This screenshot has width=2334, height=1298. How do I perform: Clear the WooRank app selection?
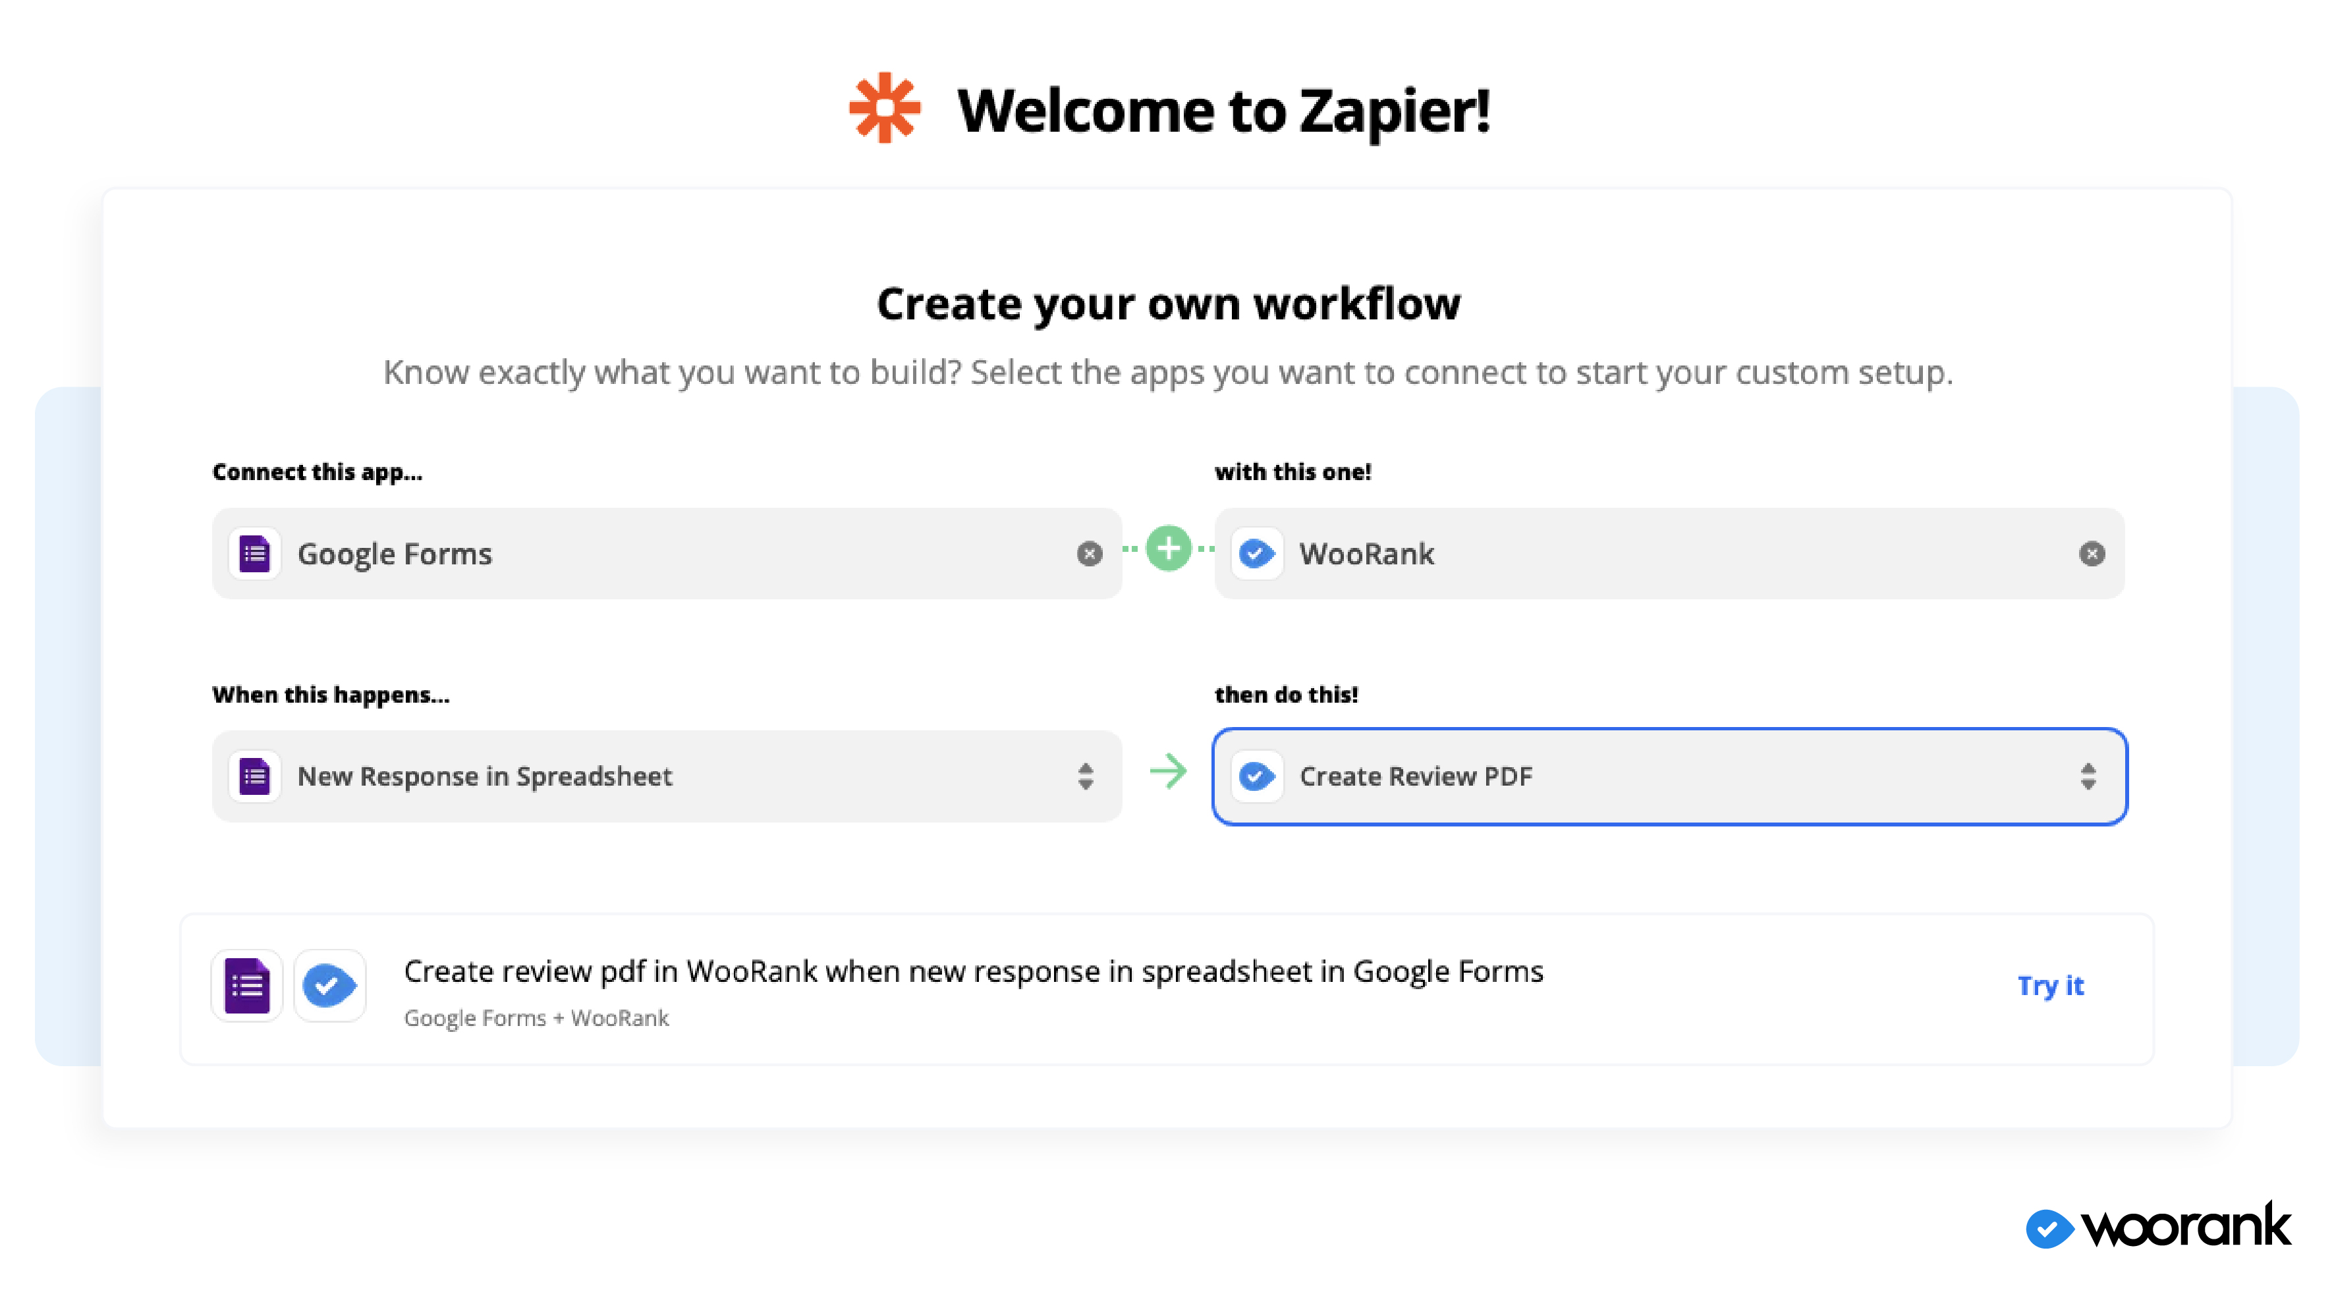pos(2091,553)
